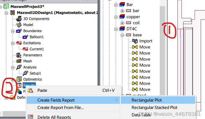Click the MaxwellProject3 project icon
Image resolution: width=205 pixels, height=119 pixels.
(x=6, y=6)
